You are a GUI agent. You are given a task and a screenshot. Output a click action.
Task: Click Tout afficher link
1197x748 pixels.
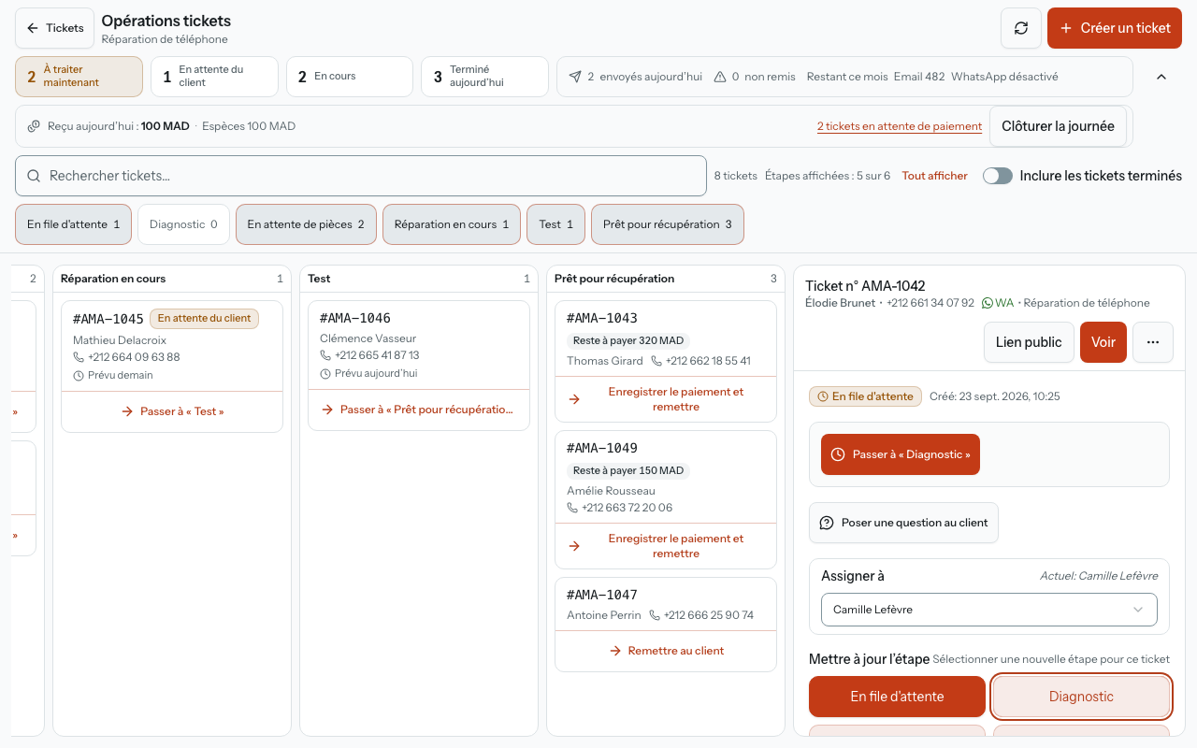(x=934, y=176)
